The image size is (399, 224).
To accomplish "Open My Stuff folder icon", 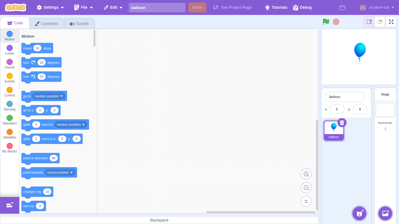I will point(343,7).
